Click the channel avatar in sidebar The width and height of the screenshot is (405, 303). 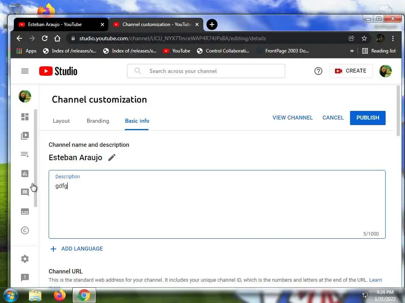[25, 96]
